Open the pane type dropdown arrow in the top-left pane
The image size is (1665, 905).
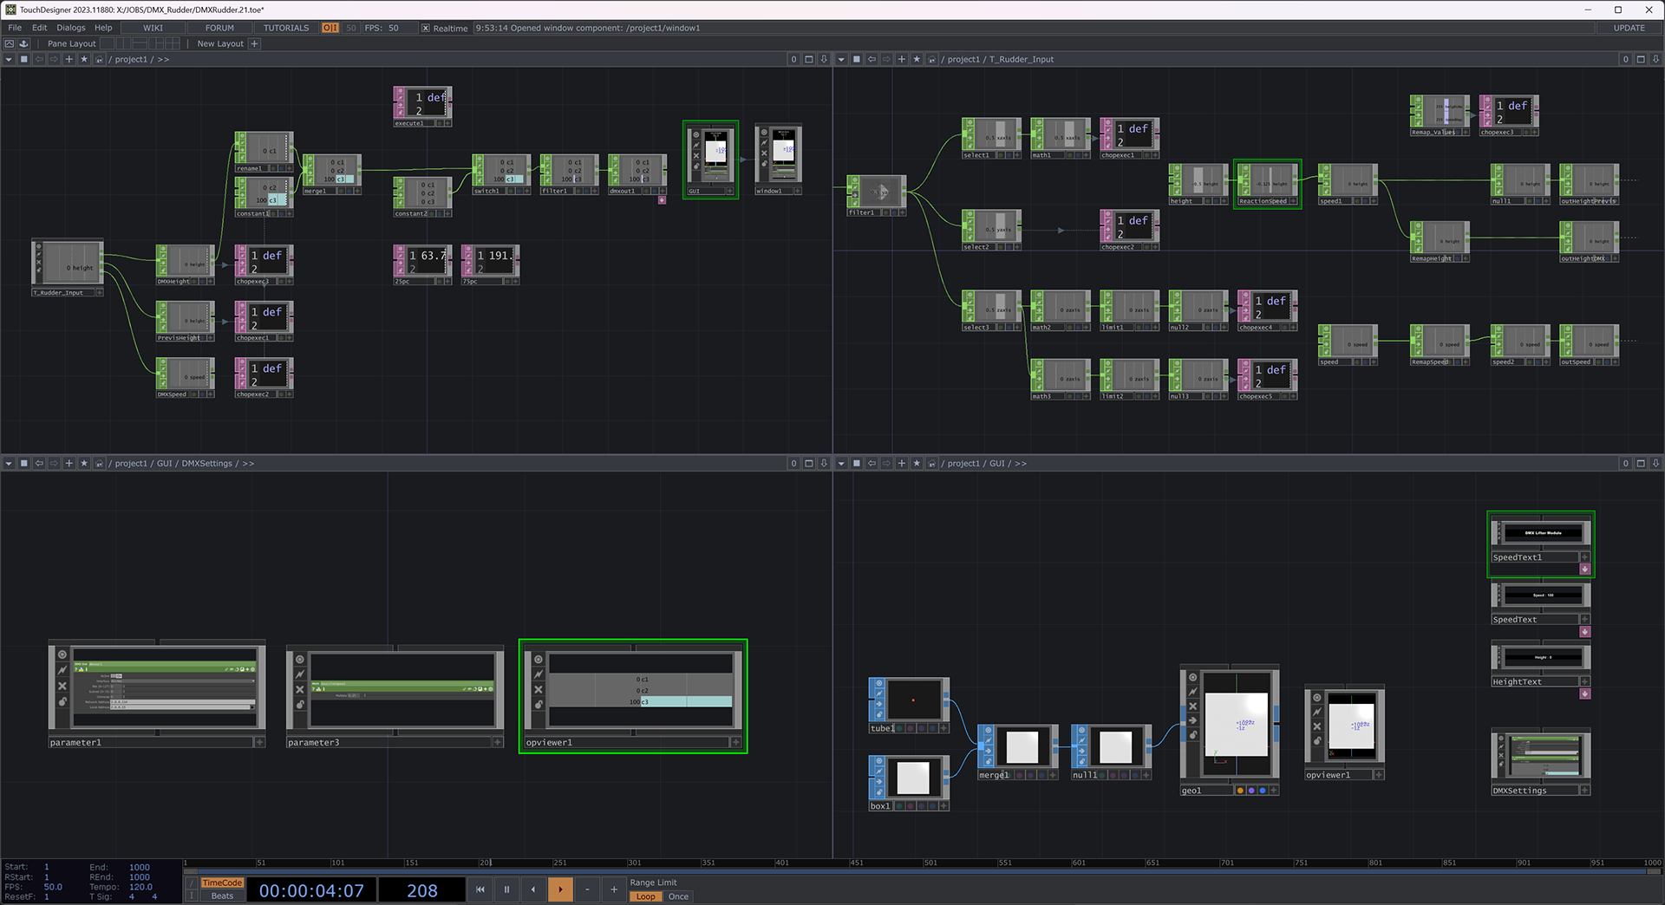9,59
